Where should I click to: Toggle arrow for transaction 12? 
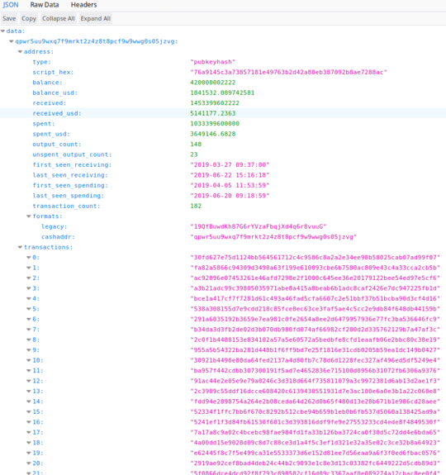click(x=29, y=381)
